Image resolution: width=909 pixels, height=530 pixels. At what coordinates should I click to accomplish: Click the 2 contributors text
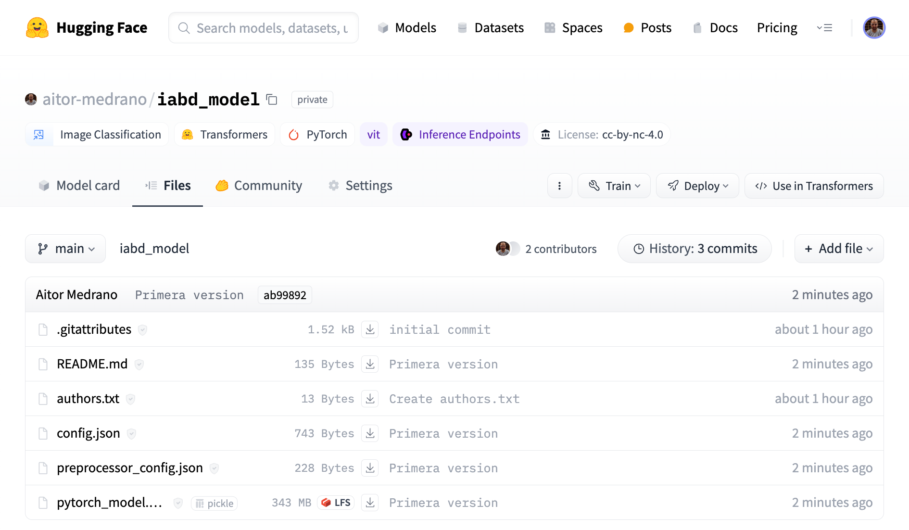pyautogui.click(x=561, y=249)
